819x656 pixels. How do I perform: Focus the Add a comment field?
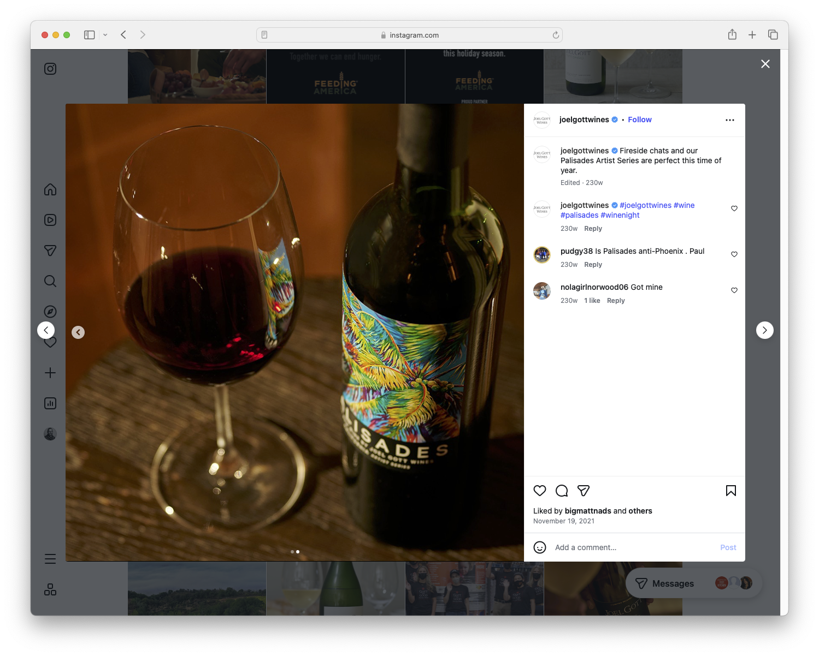pos(634,547)
